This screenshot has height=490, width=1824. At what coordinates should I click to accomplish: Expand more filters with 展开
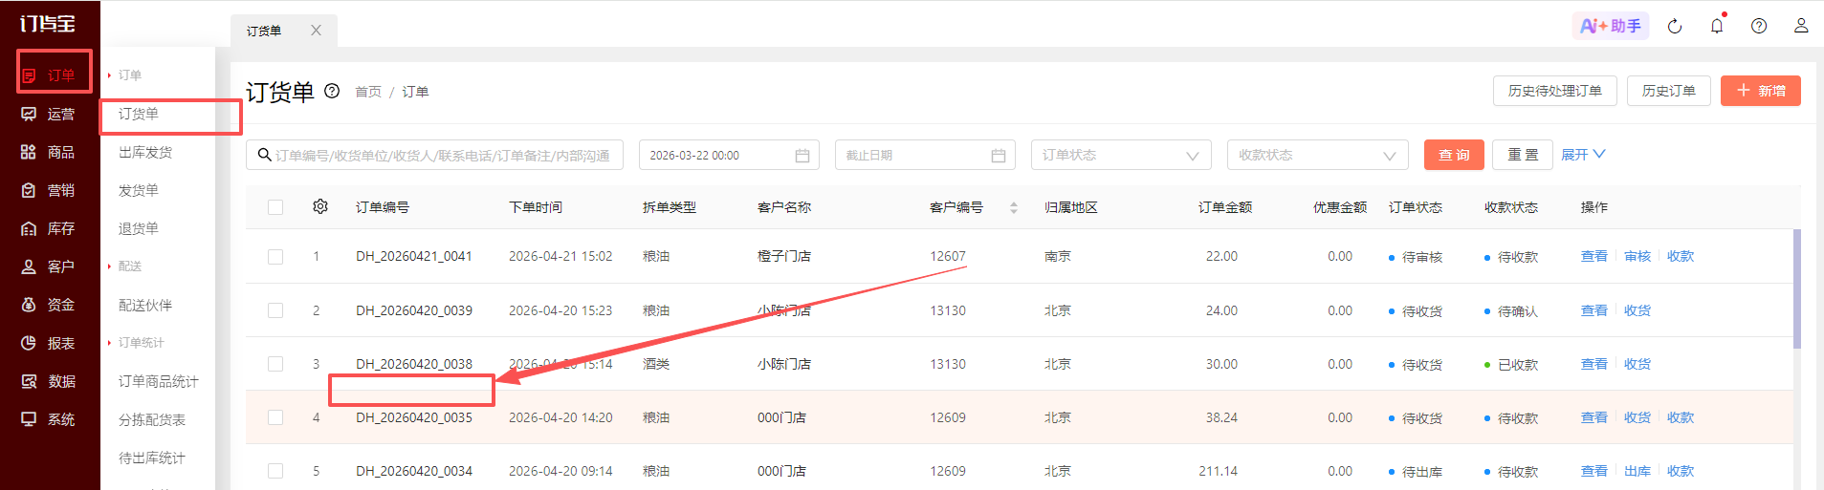pos(1583,155)
